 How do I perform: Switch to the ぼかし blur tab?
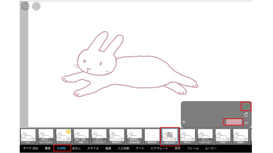pyautogui.click(x=76, y=148)
